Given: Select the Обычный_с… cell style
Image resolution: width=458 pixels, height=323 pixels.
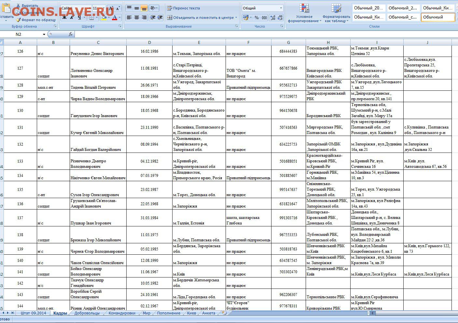Looking at the screenshot, I should pyautogui.click(x=403, y=17).
